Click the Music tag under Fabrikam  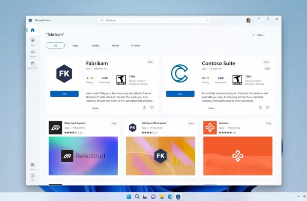coord(95,108)
